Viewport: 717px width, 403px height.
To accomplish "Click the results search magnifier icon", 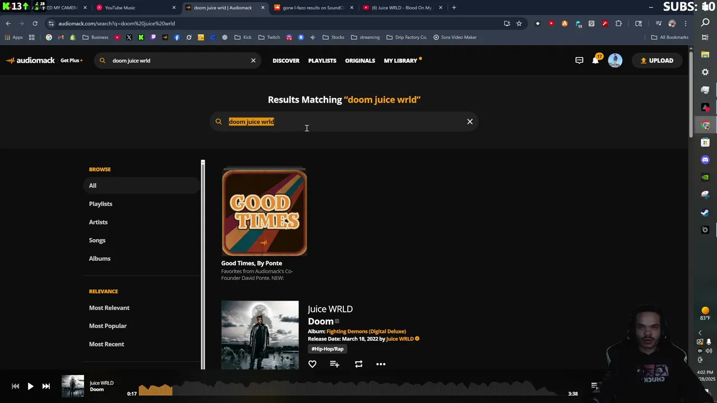I will point(218,121).
